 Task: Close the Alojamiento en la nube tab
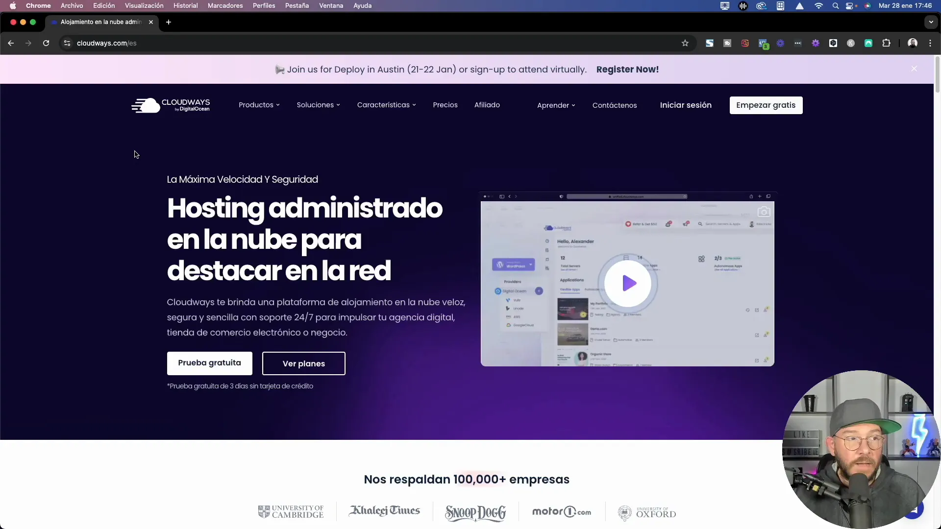tap(151, 22)
